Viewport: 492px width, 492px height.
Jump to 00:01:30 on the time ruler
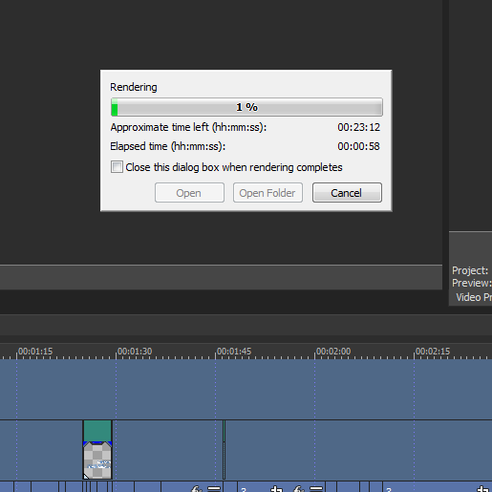135,352
